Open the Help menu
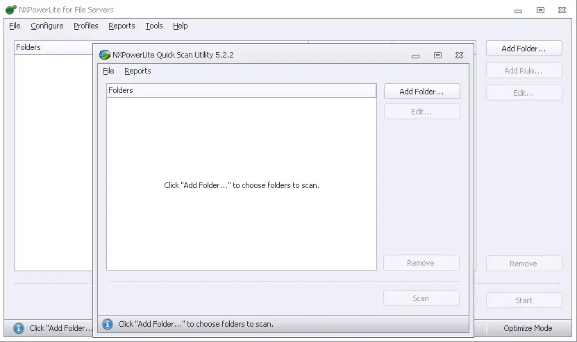 181,26
